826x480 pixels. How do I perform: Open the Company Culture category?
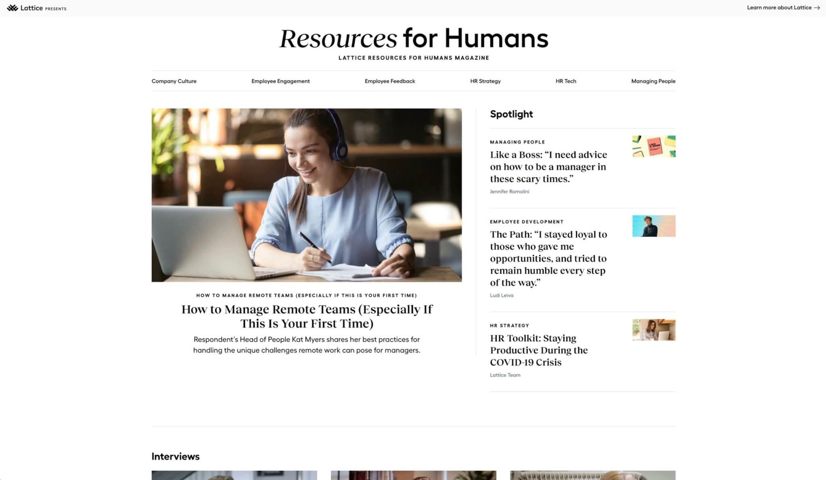coord(174,81)
